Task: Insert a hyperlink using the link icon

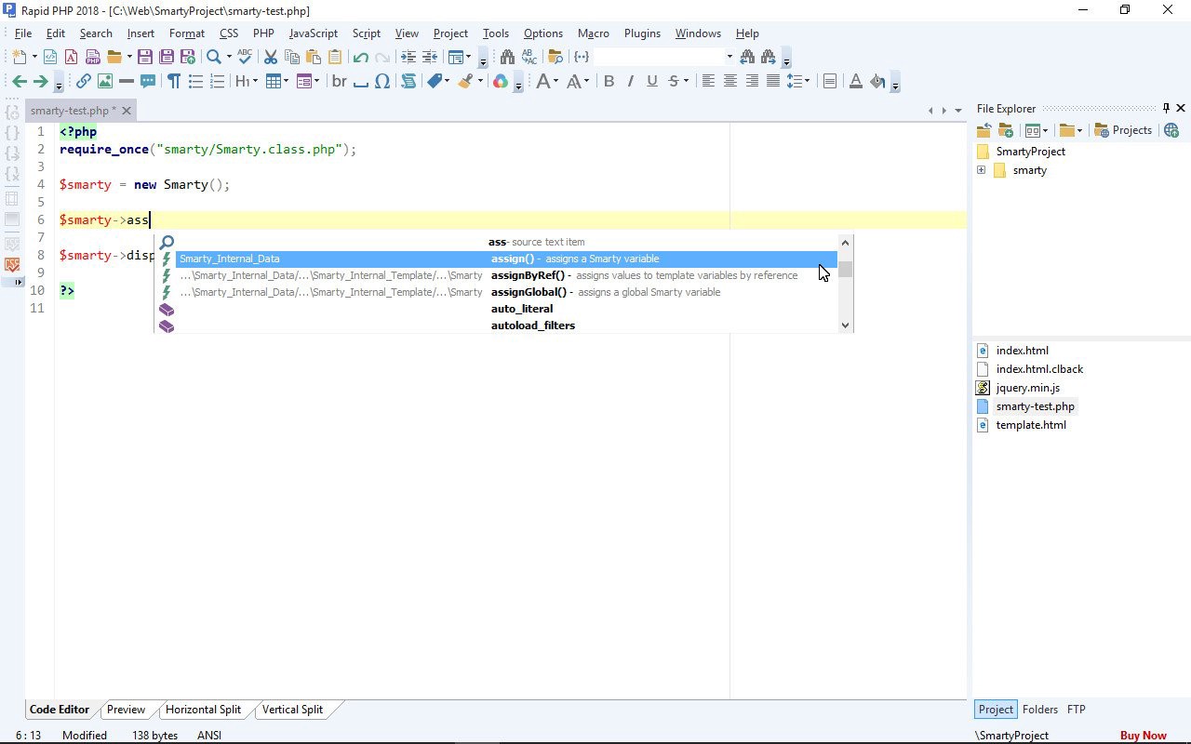Action: pyautogui.click(x=84, y=82)
